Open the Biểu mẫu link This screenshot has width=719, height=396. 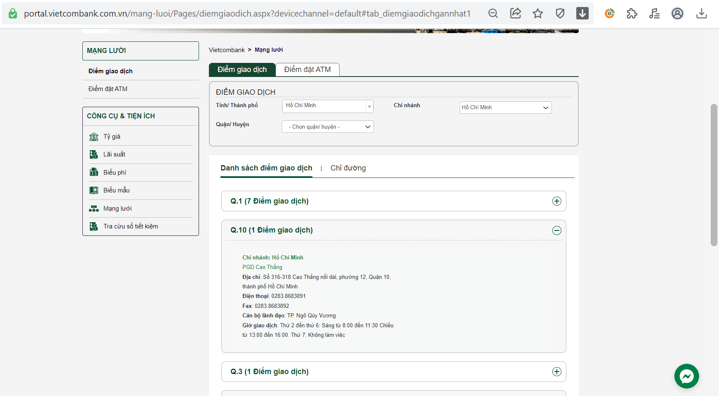(117, 190)
